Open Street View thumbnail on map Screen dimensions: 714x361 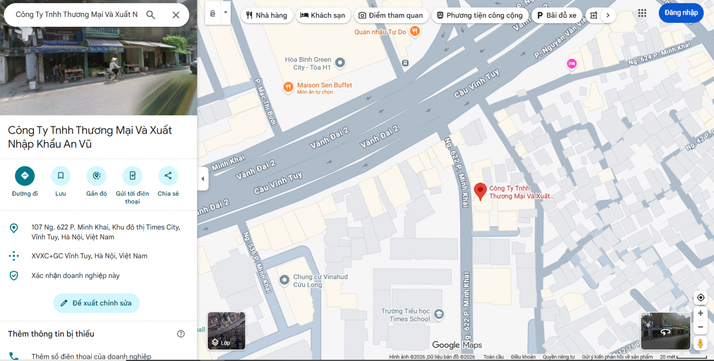coord(665,331)
